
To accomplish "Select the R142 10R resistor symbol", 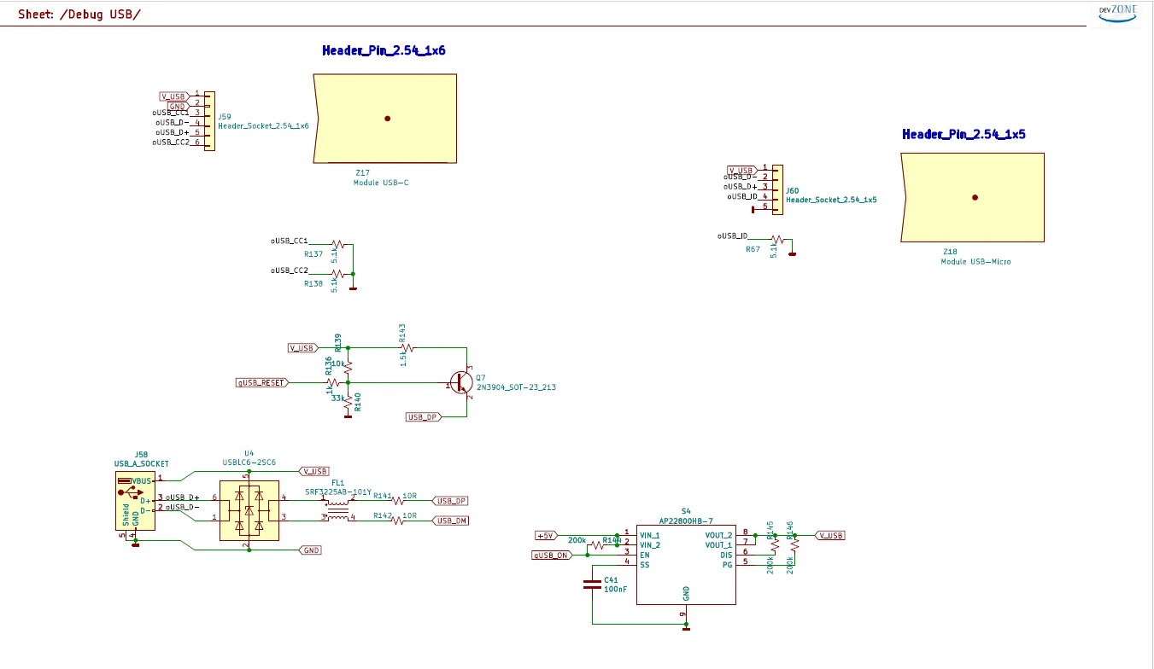I will 397,521.
